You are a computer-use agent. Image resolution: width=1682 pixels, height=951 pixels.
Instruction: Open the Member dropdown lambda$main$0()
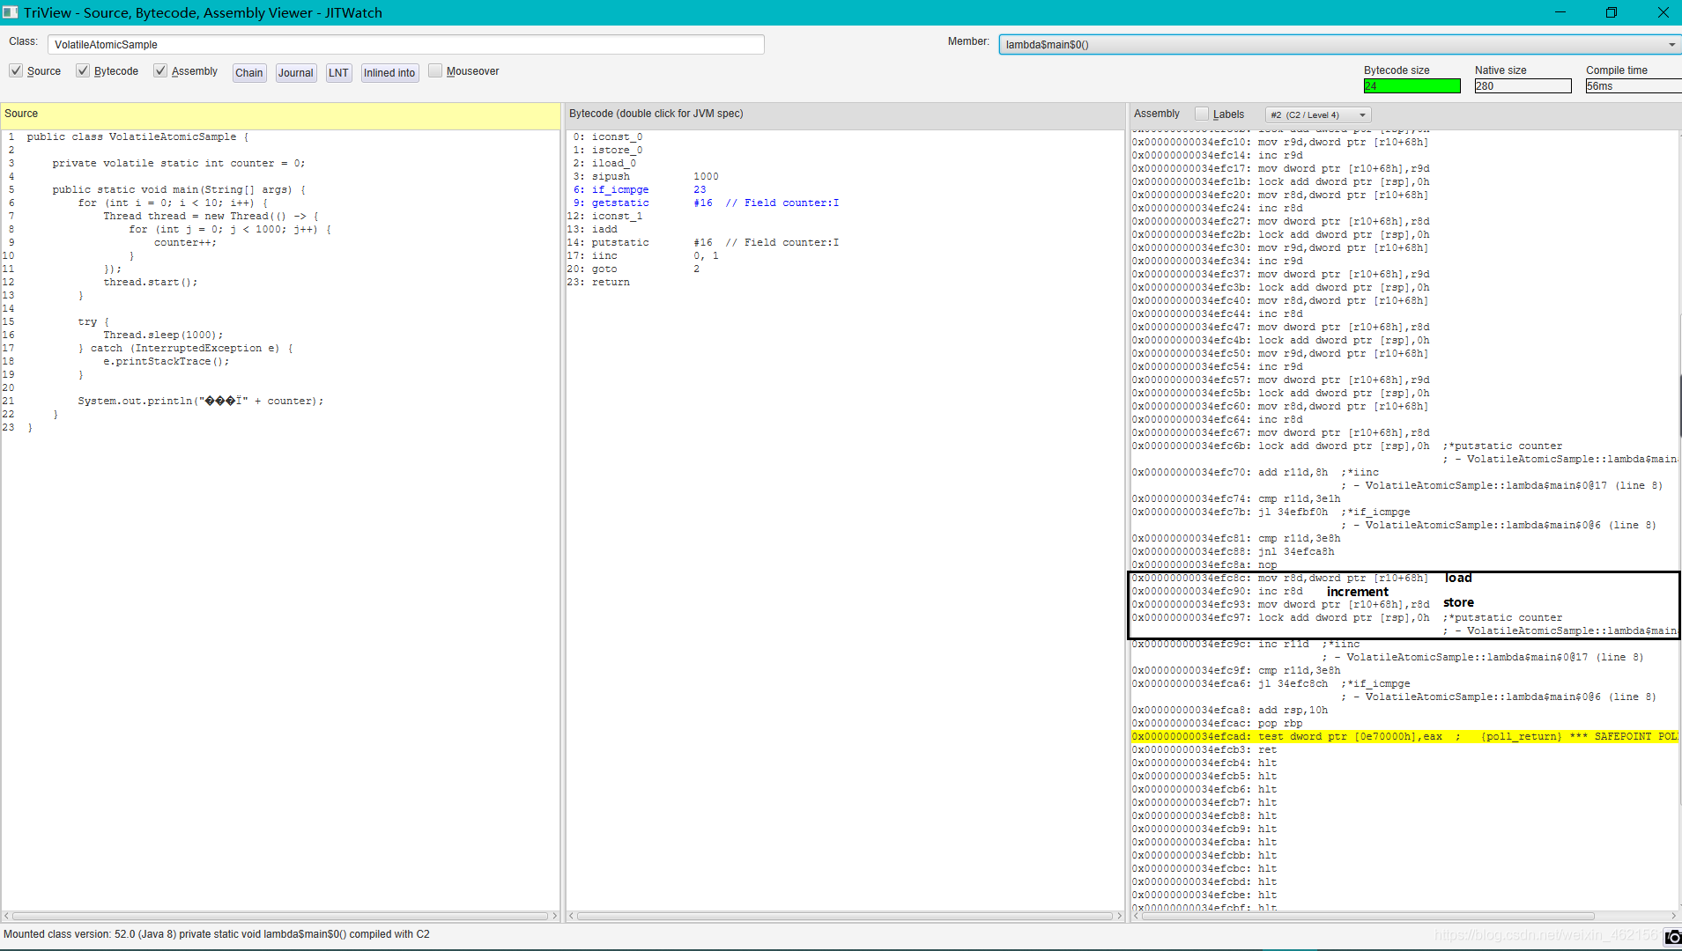1339,44
